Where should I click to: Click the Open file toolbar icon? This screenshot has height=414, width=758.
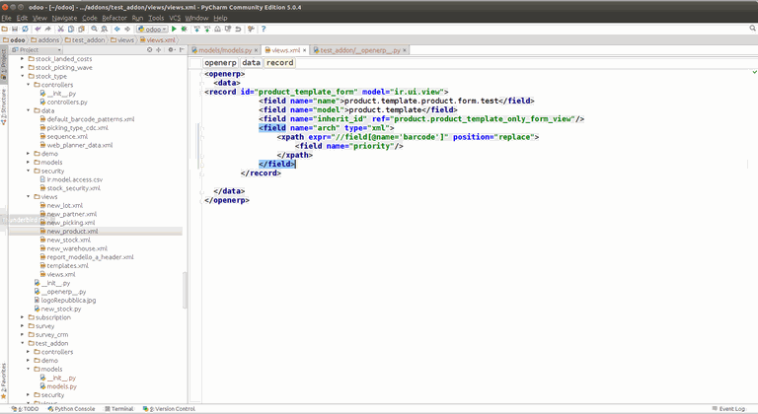4,29
